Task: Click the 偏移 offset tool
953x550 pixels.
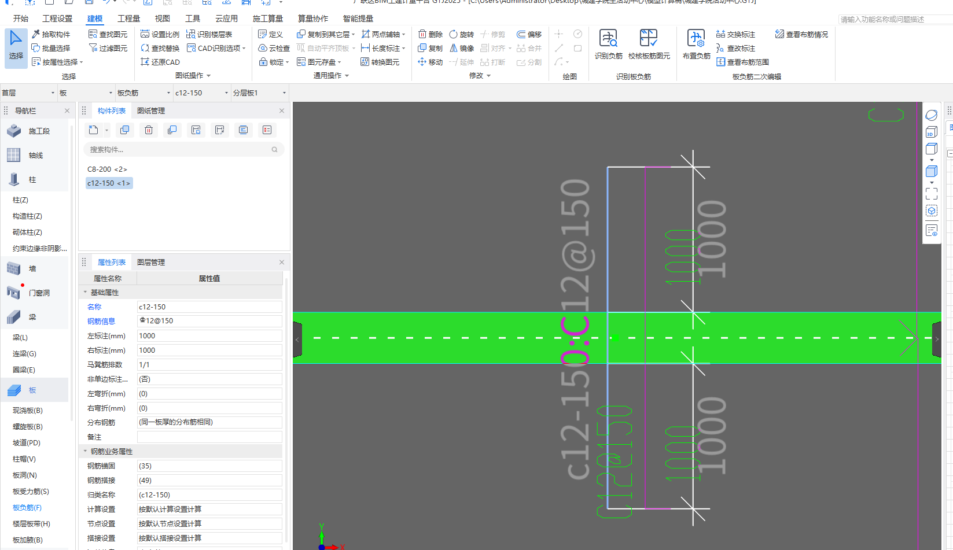Action: (x=529, y=34)
